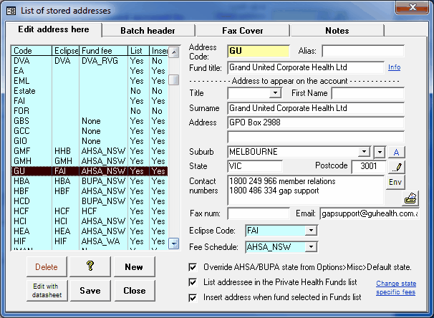Switch to the Batch header tab
This screenshot has width=434, height=318.
(148, 30)
